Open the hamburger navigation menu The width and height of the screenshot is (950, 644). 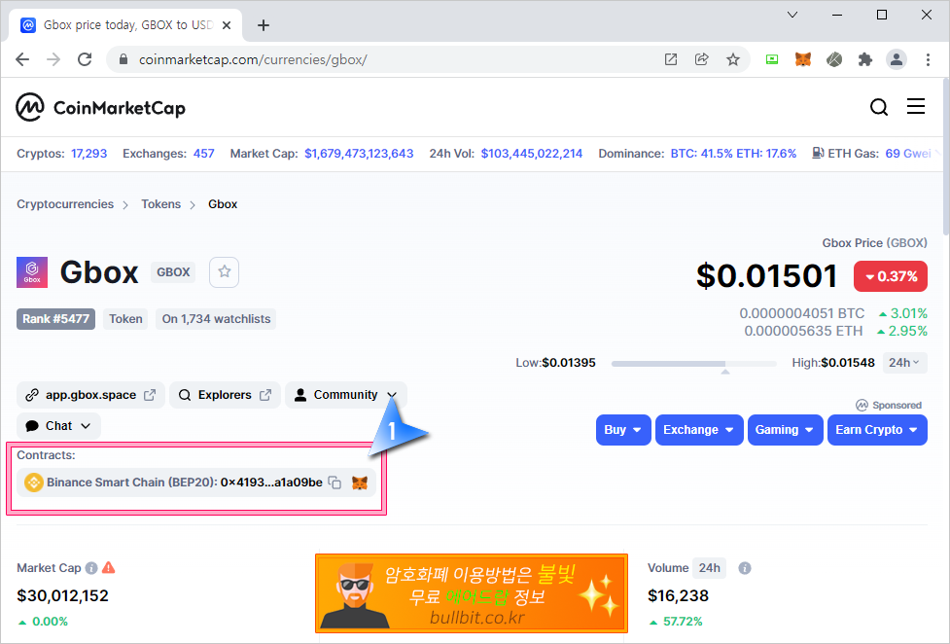pos(915,106)
